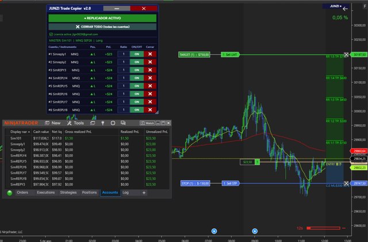Cancel the stop order via its X box
Viewport: 368px width, 242px height.
346,183
